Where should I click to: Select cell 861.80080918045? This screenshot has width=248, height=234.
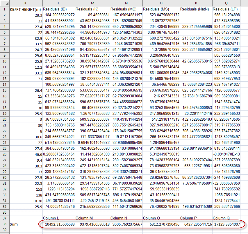tap(161, 73)
